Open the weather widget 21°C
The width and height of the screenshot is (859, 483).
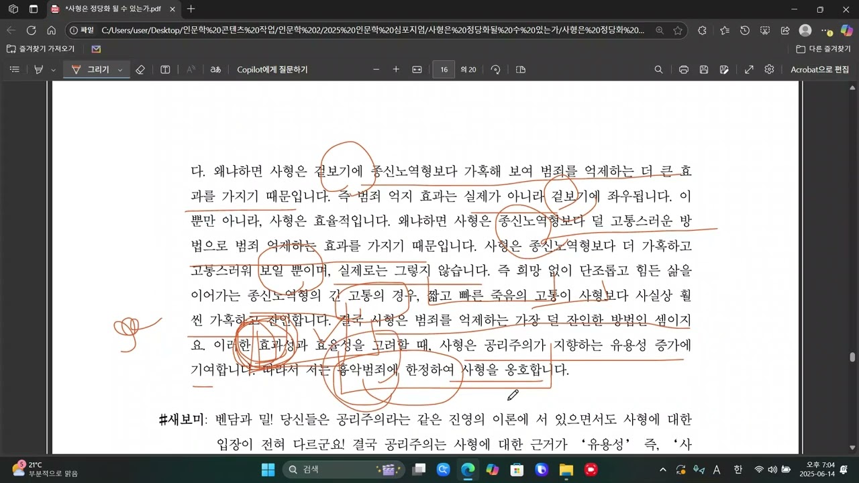[44, 469]
